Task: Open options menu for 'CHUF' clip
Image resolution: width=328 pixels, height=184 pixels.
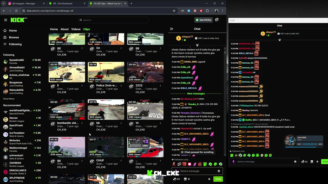Action: coord(121,160)
